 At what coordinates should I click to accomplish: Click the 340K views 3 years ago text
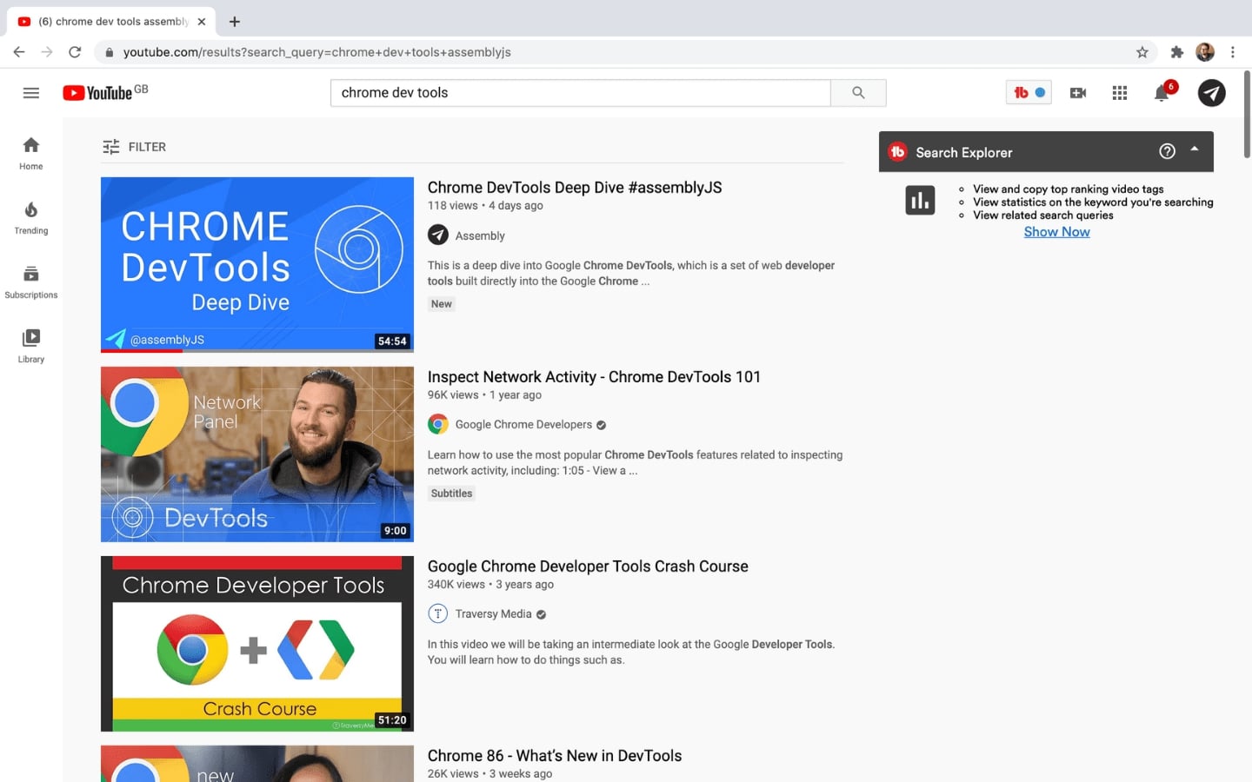click(x=490, y=585)
